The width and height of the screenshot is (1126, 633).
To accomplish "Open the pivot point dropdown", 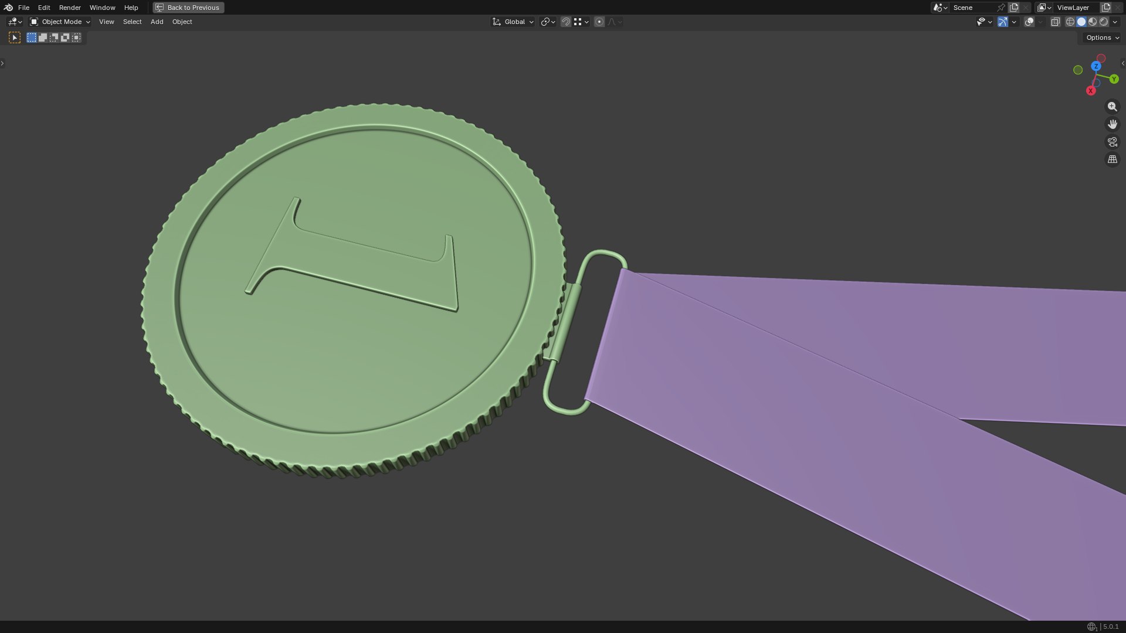I will (x=548, y=22).
